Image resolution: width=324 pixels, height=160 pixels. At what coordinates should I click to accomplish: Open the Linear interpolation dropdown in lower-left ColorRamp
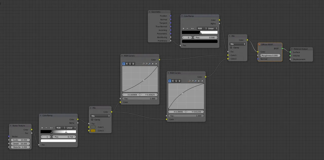point(71,128)
